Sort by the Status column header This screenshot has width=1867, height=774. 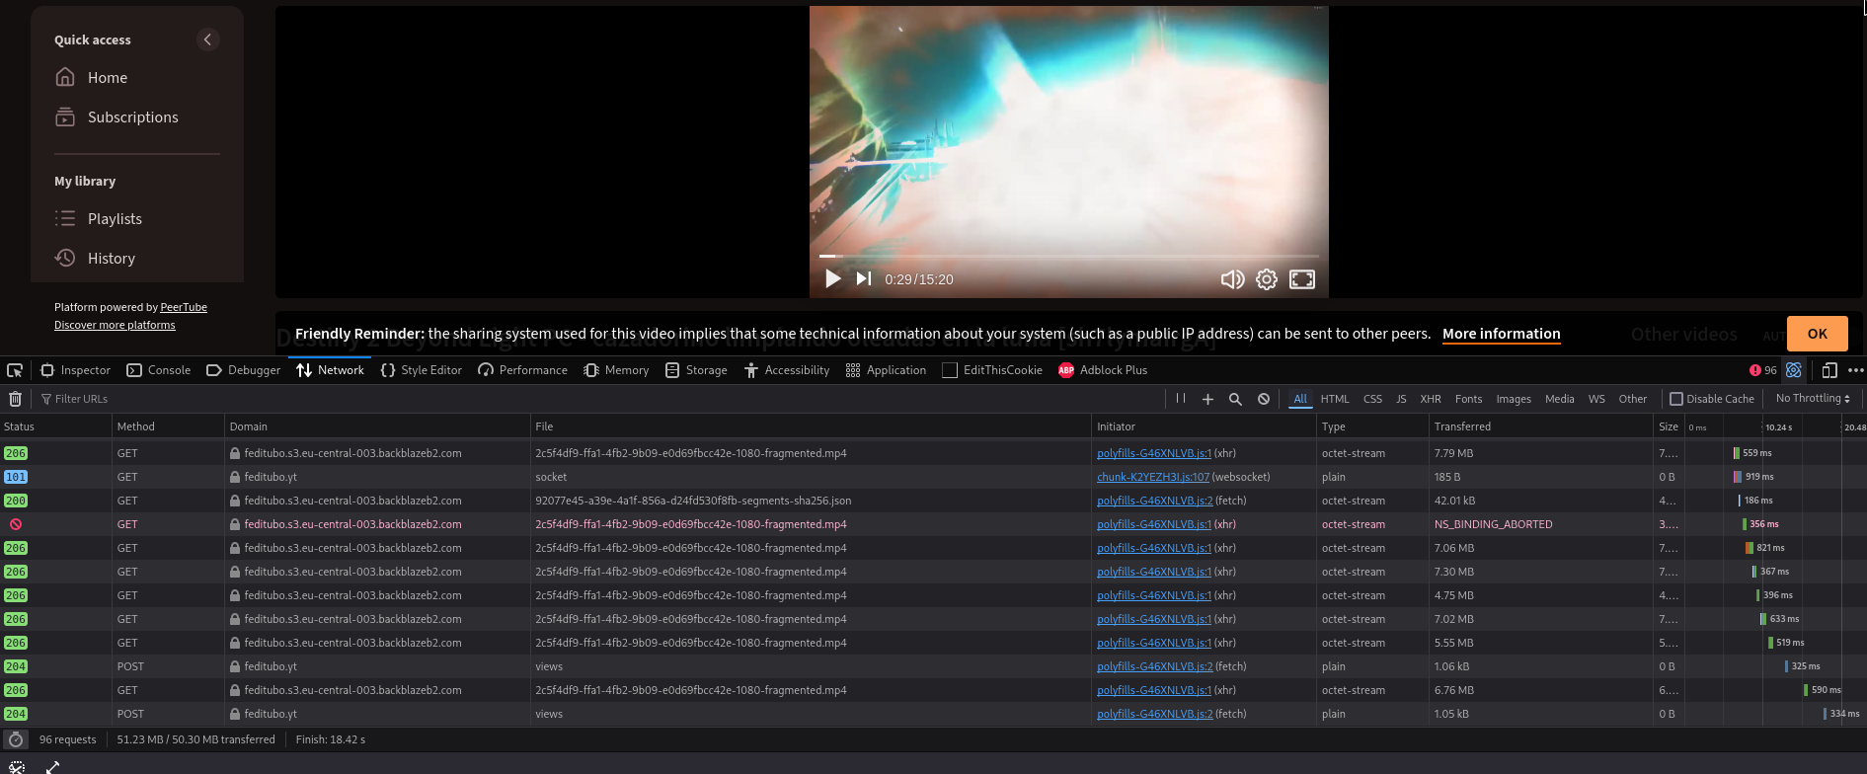pos(55,426)
